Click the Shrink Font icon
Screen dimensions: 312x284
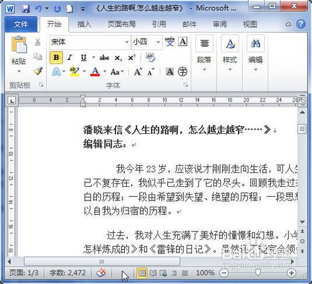coord(151,72)
